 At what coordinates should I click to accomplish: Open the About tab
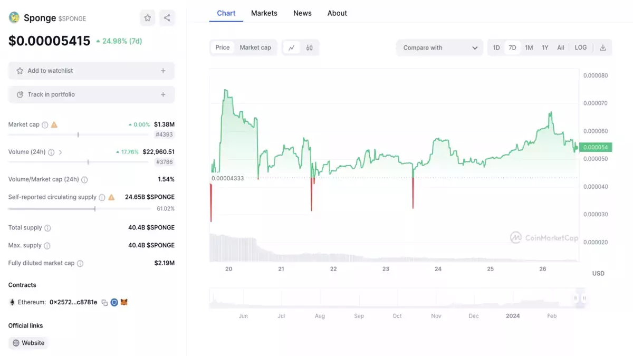coord(337,13)
